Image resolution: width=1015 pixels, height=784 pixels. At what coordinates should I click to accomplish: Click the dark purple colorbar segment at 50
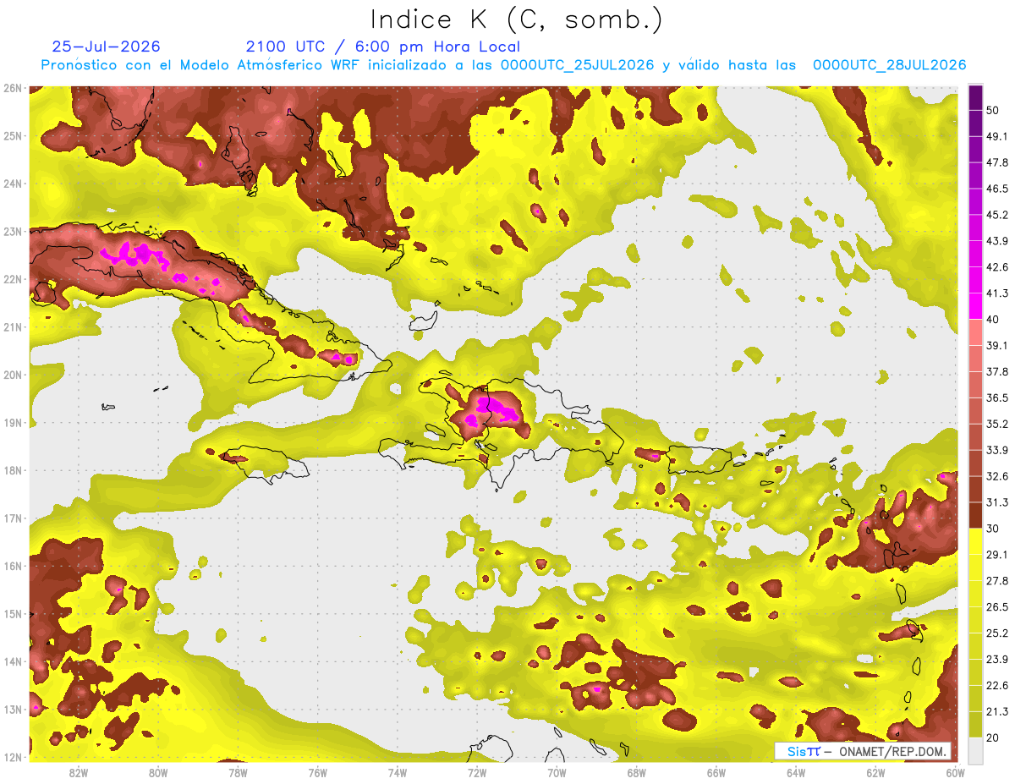(x=975, y=99)
